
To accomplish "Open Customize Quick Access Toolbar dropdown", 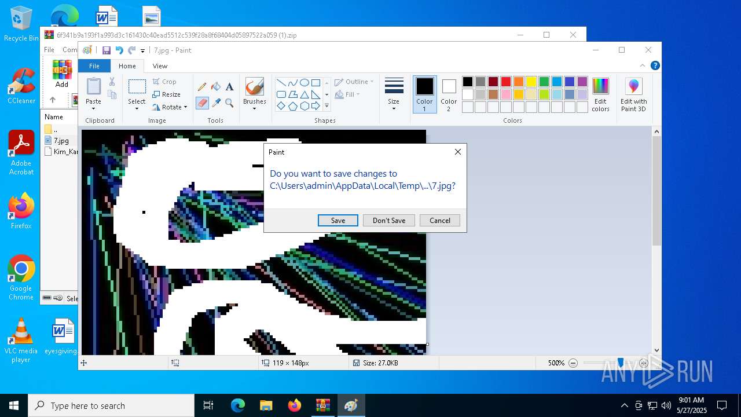I will [142, 51].
